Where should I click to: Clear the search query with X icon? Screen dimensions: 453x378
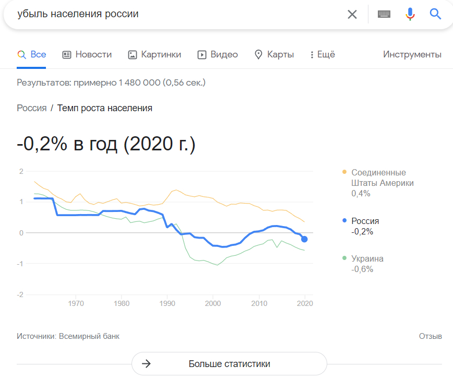[x=352, y=15]
